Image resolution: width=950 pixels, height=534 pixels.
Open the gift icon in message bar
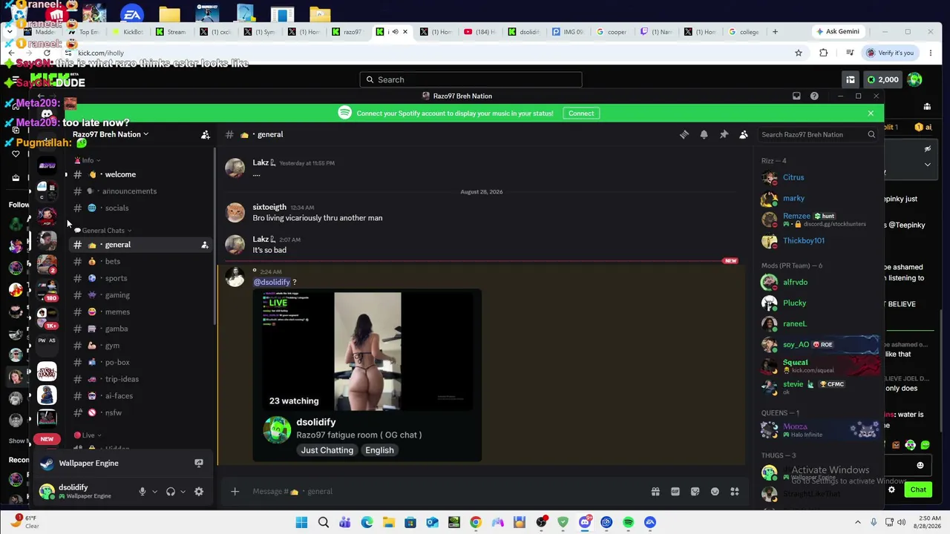click(655, 492)
